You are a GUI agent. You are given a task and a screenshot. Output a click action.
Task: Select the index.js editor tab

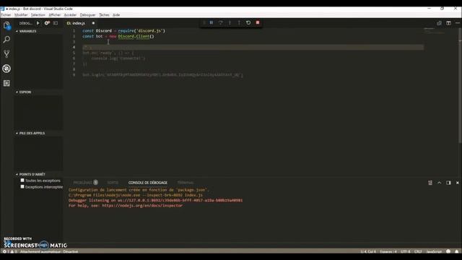click(79, 23)
